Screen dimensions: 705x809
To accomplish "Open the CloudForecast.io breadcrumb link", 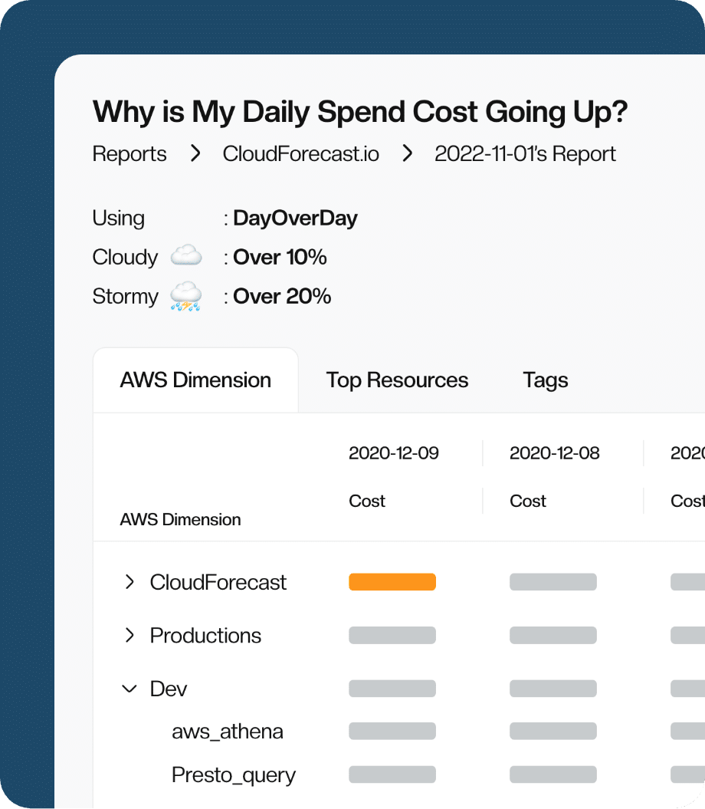I will pos(300,154).
